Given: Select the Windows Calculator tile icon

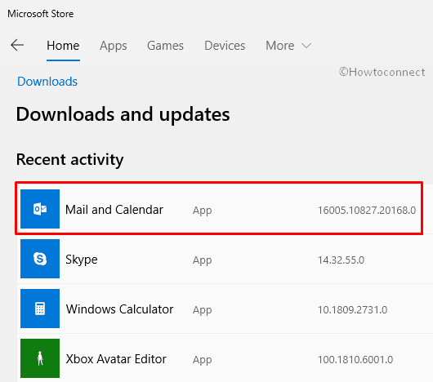Looking at the screenshot, I should (40, 309).
